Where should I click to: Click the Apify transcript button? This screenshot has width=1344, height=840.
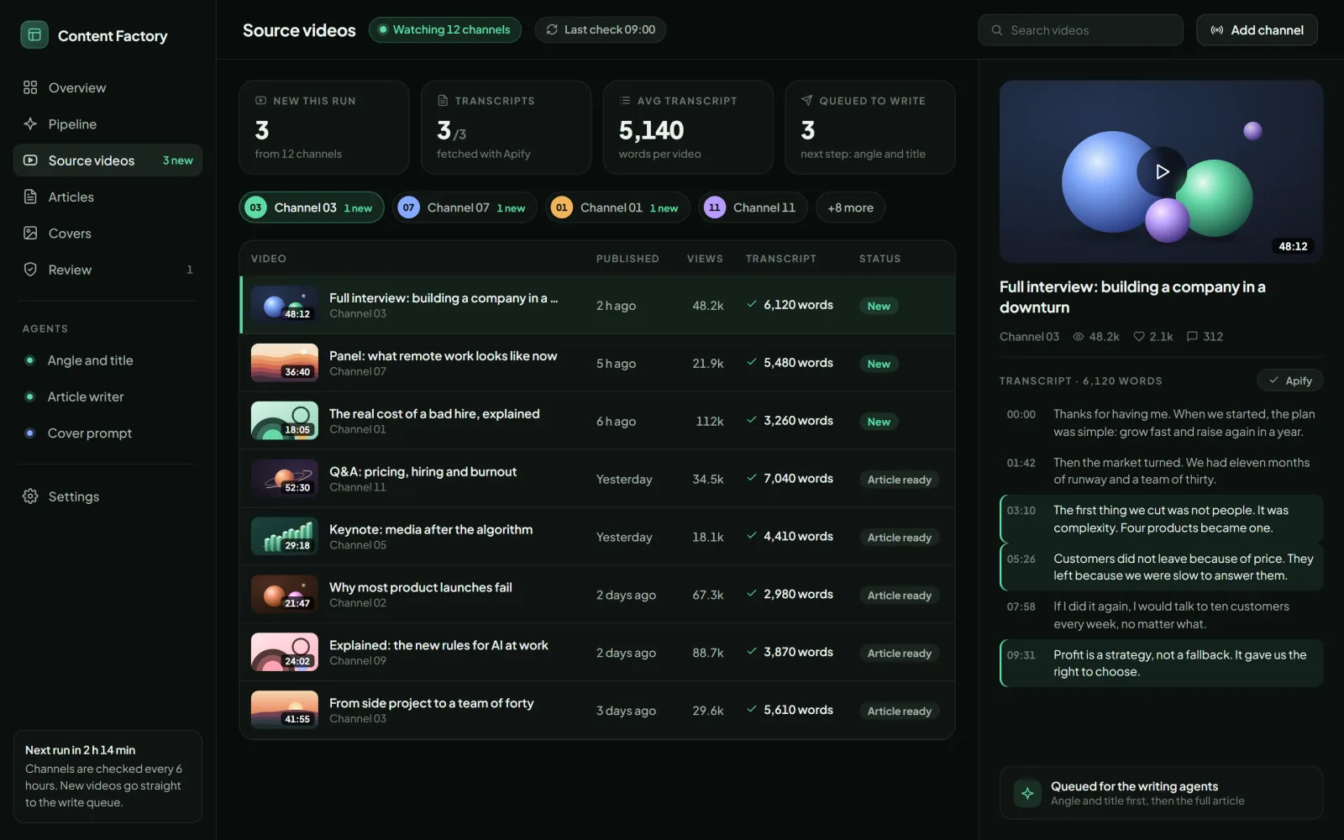(1290, 381)
